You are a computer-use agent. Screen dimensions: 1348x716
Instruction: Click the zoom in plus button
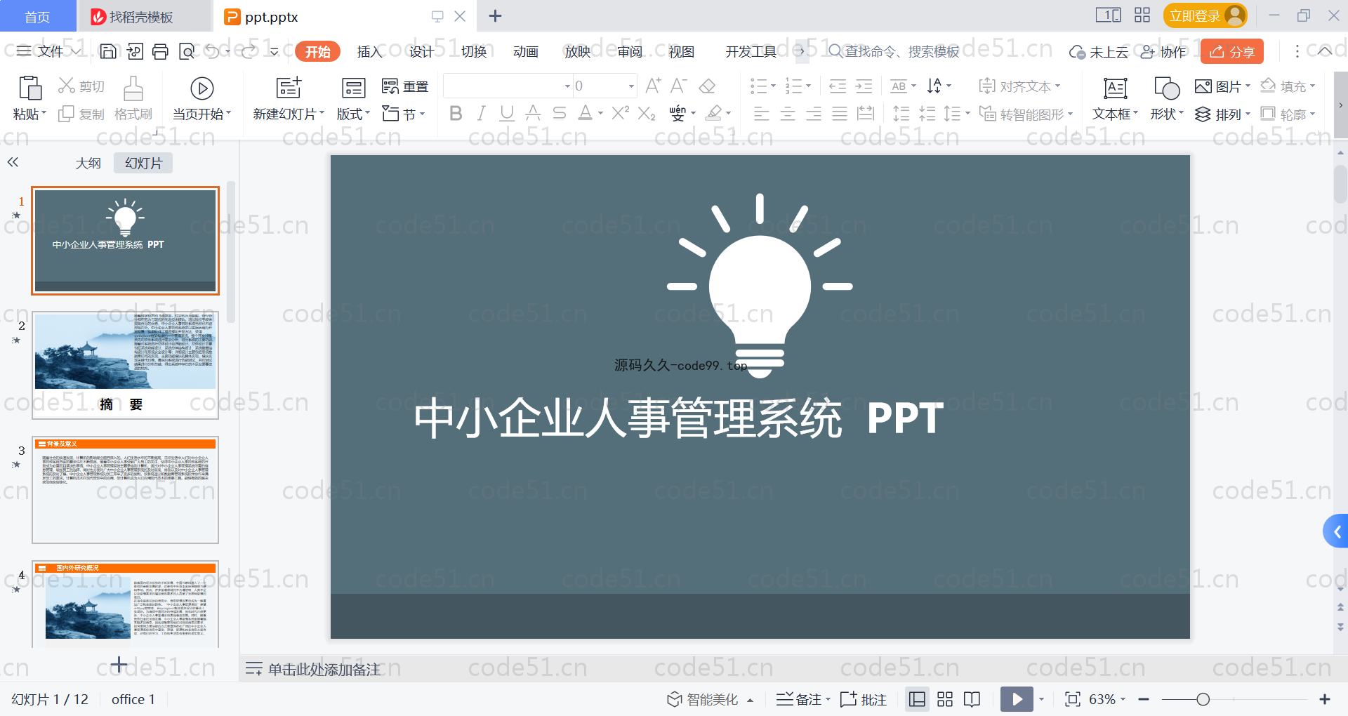(1325, 699)
